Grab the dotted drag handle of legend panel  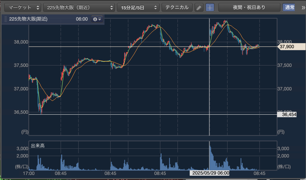pos(6,19)
